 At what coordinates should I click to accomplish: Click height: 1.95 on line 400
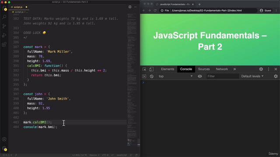tap(38, 108)
